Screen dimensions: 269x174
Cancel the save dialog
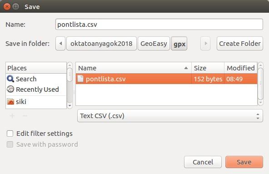(203, 162)
